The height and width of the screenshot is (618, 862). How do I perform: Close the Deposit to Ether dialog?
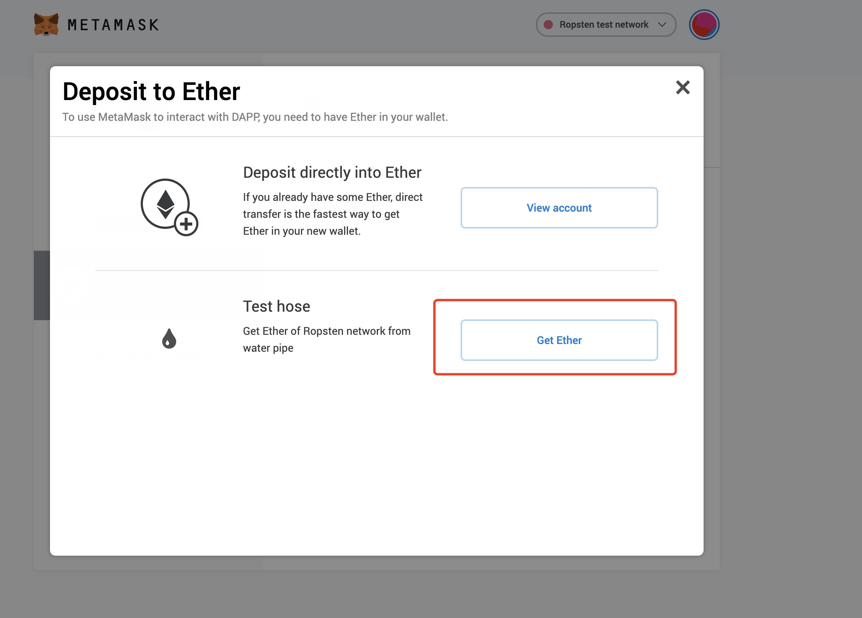[683, 87]
